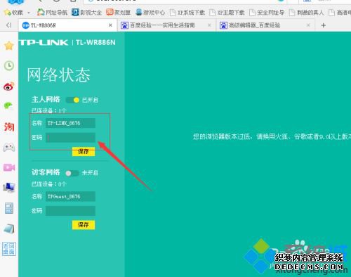Toggle the 主人网络 switch off

72,100
